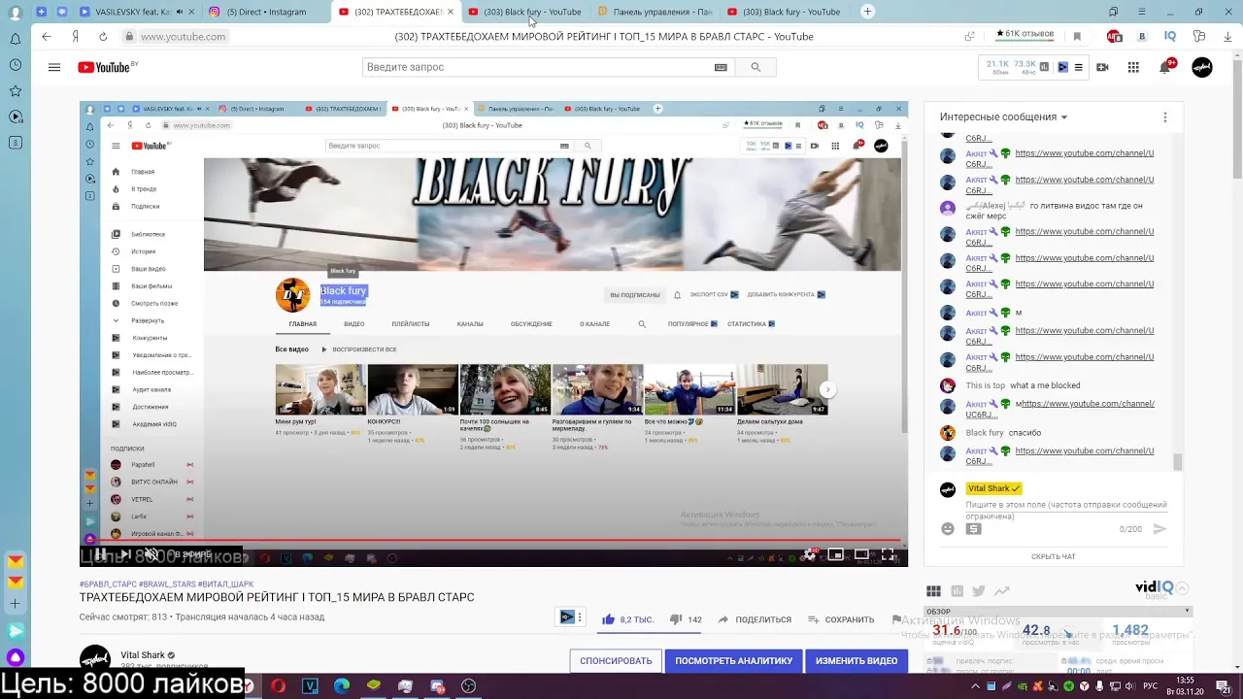
Task: Open the chat three-dot options menu
Action: point(1165,116)
